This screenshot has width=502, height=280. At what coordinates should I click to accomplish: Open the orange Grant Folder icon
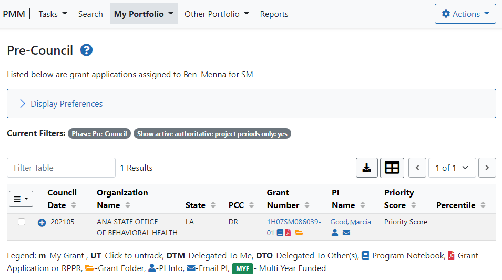coord(299,233)
